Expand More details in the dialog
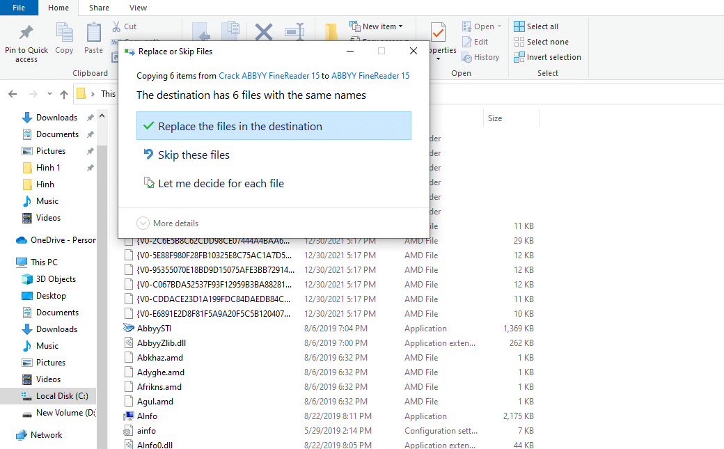 pyautogui.click(x=168, y=223)
